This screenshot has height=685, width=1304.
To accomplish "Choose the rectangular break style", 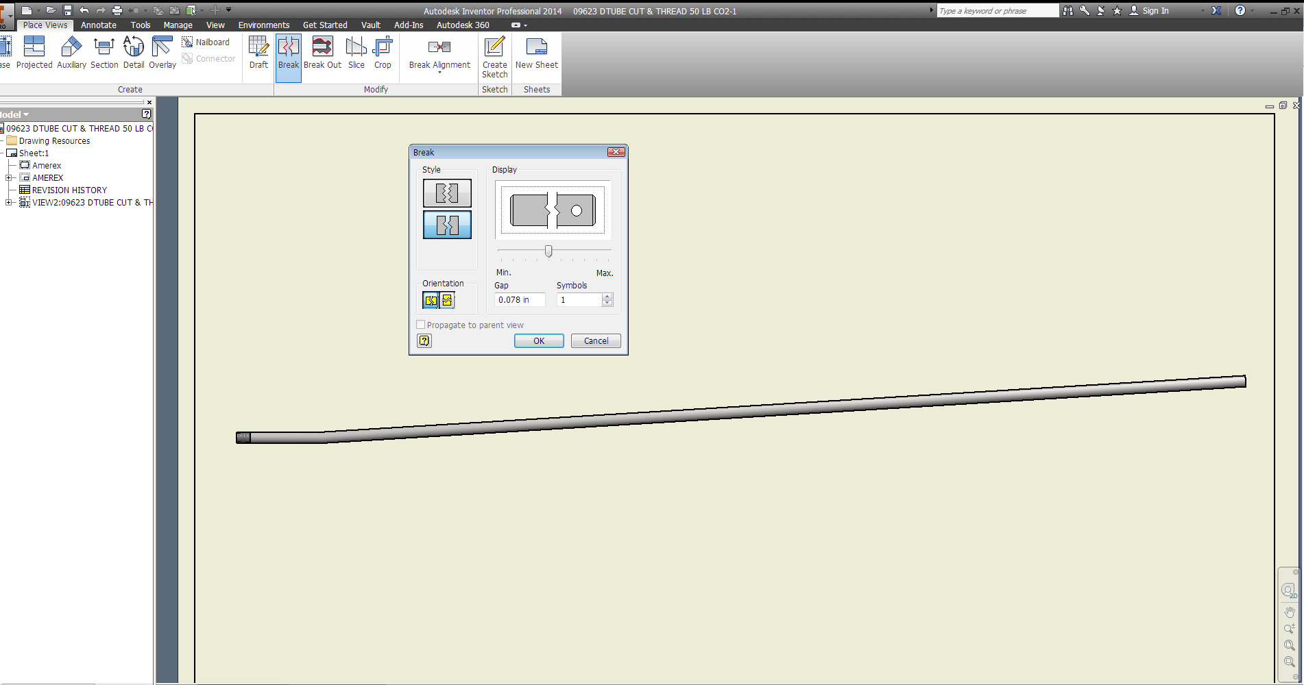I will coord(447,193).
